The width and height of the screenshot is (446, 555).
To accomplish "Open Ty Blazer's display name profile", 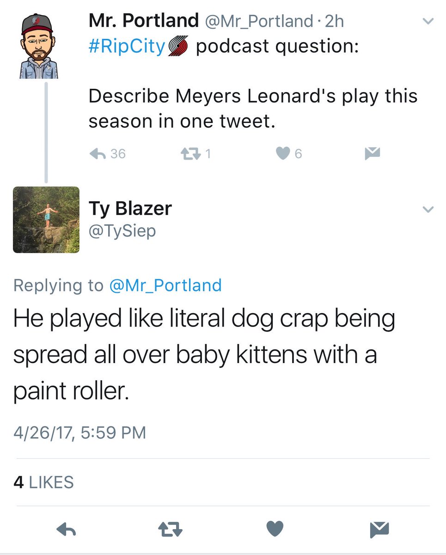I will (x=130, y=209).
